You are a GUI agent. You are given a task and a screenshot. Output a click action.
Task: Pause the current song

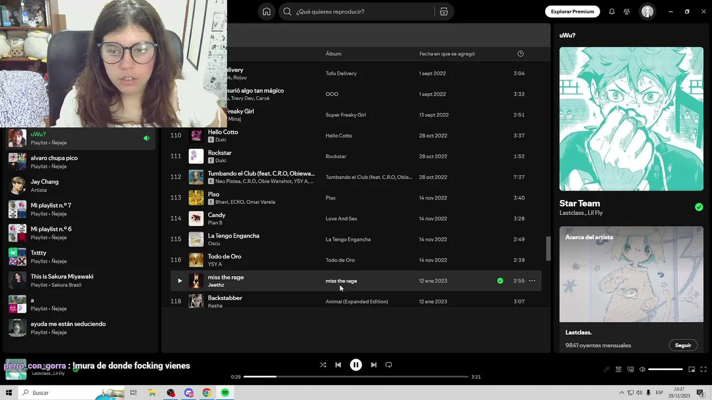(x=356, y=365)
